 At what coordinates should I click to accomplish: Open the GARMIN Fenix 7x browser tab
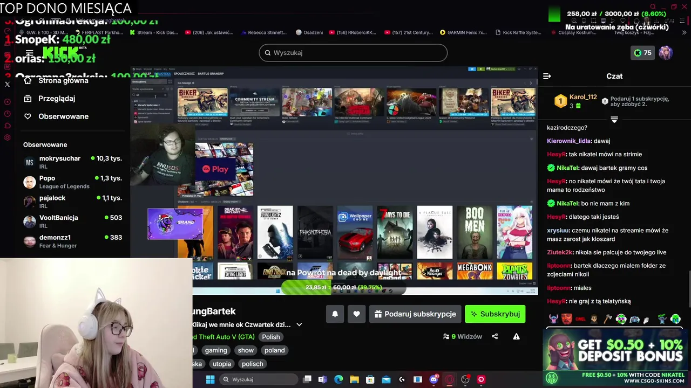point(463,32)
